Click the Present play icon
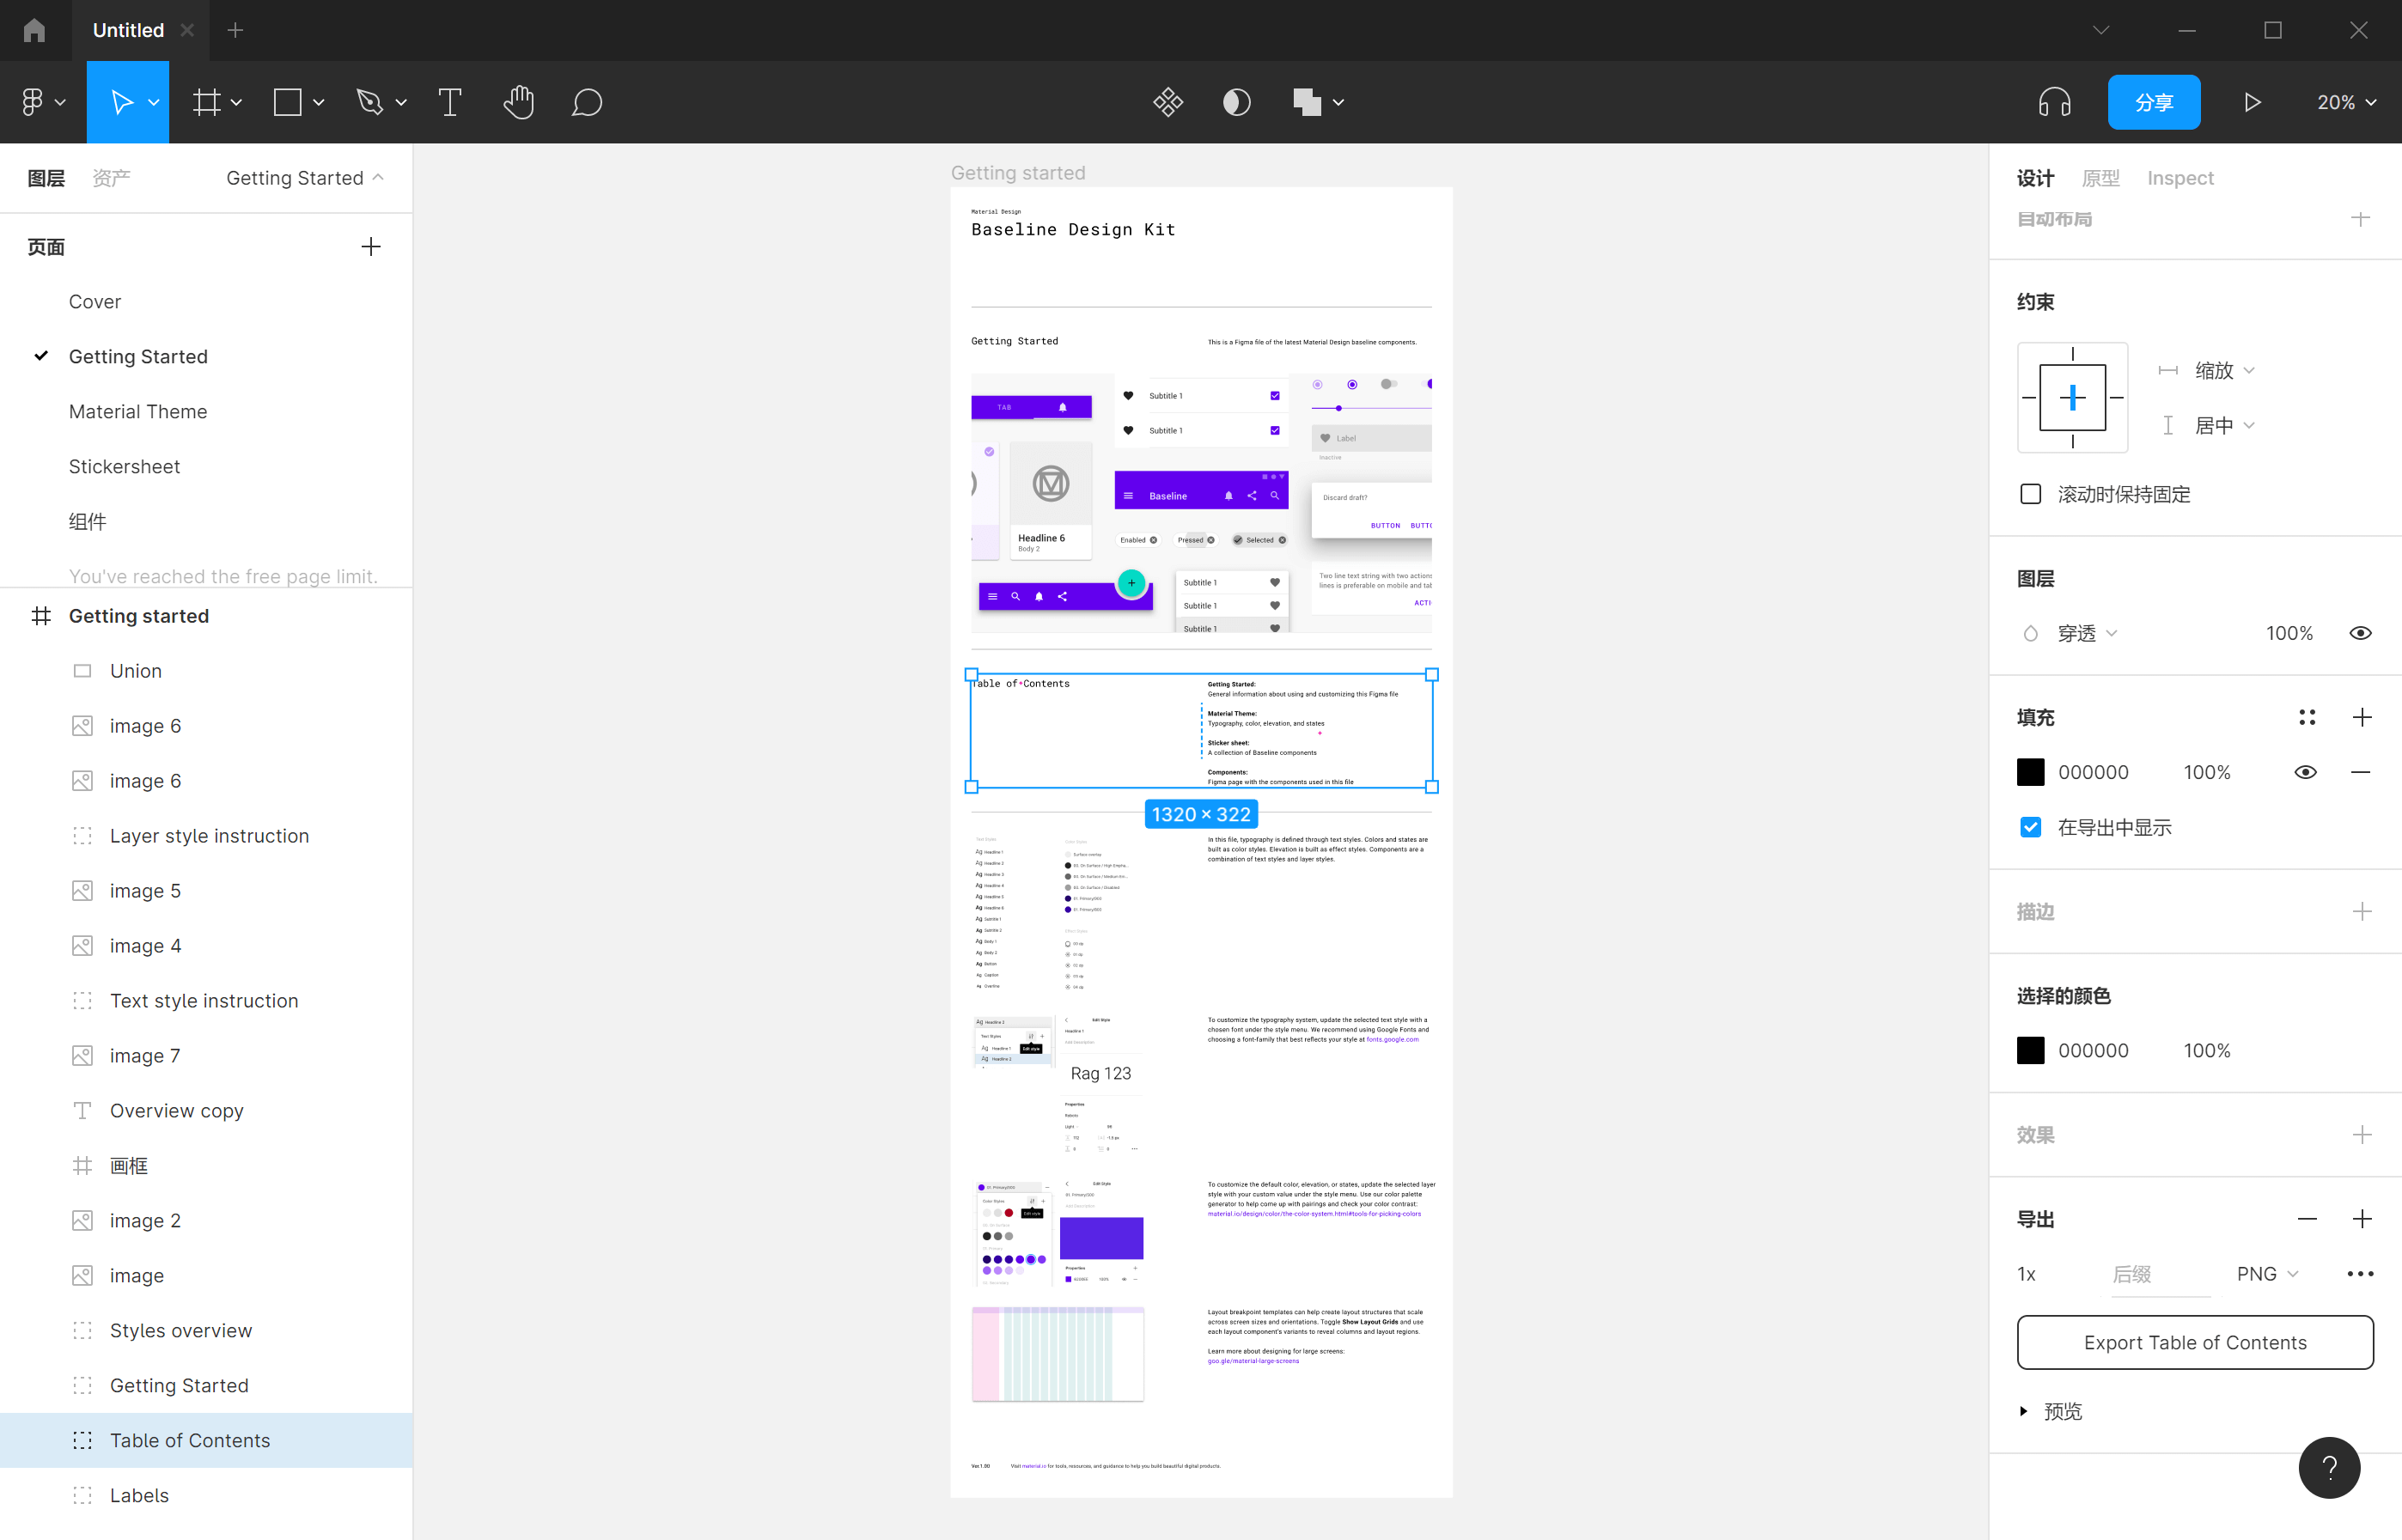 pos(2252,102)
